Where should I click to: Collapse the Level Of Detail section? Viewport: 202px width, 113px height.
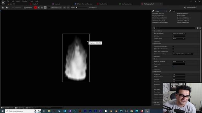pos(153,31)
